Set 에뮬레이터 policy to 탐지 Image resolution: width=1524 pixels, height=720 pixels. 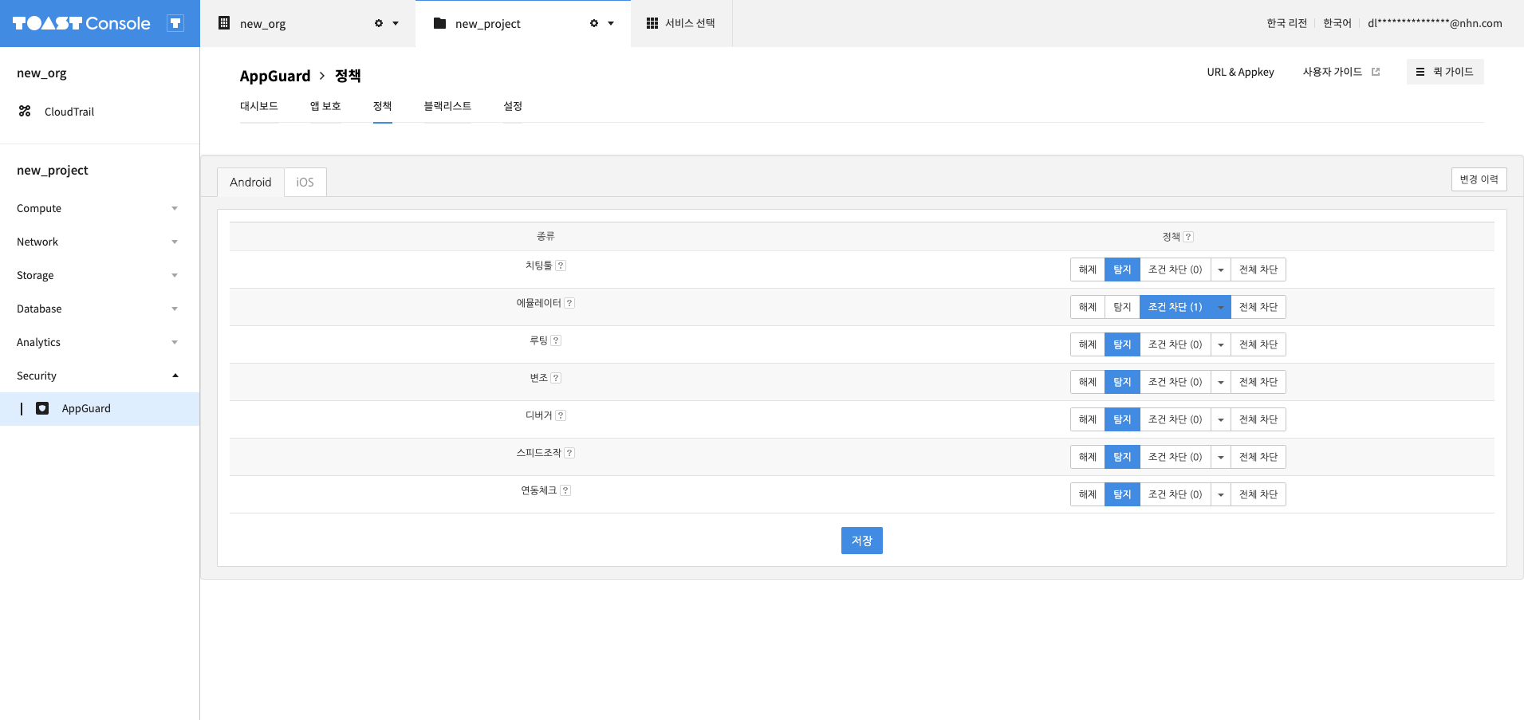[x=1122, y=307]
